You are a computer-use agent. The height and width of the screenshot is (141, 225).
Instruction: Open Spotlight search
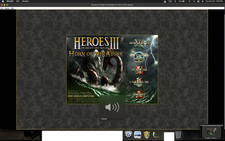click(194, 1)
